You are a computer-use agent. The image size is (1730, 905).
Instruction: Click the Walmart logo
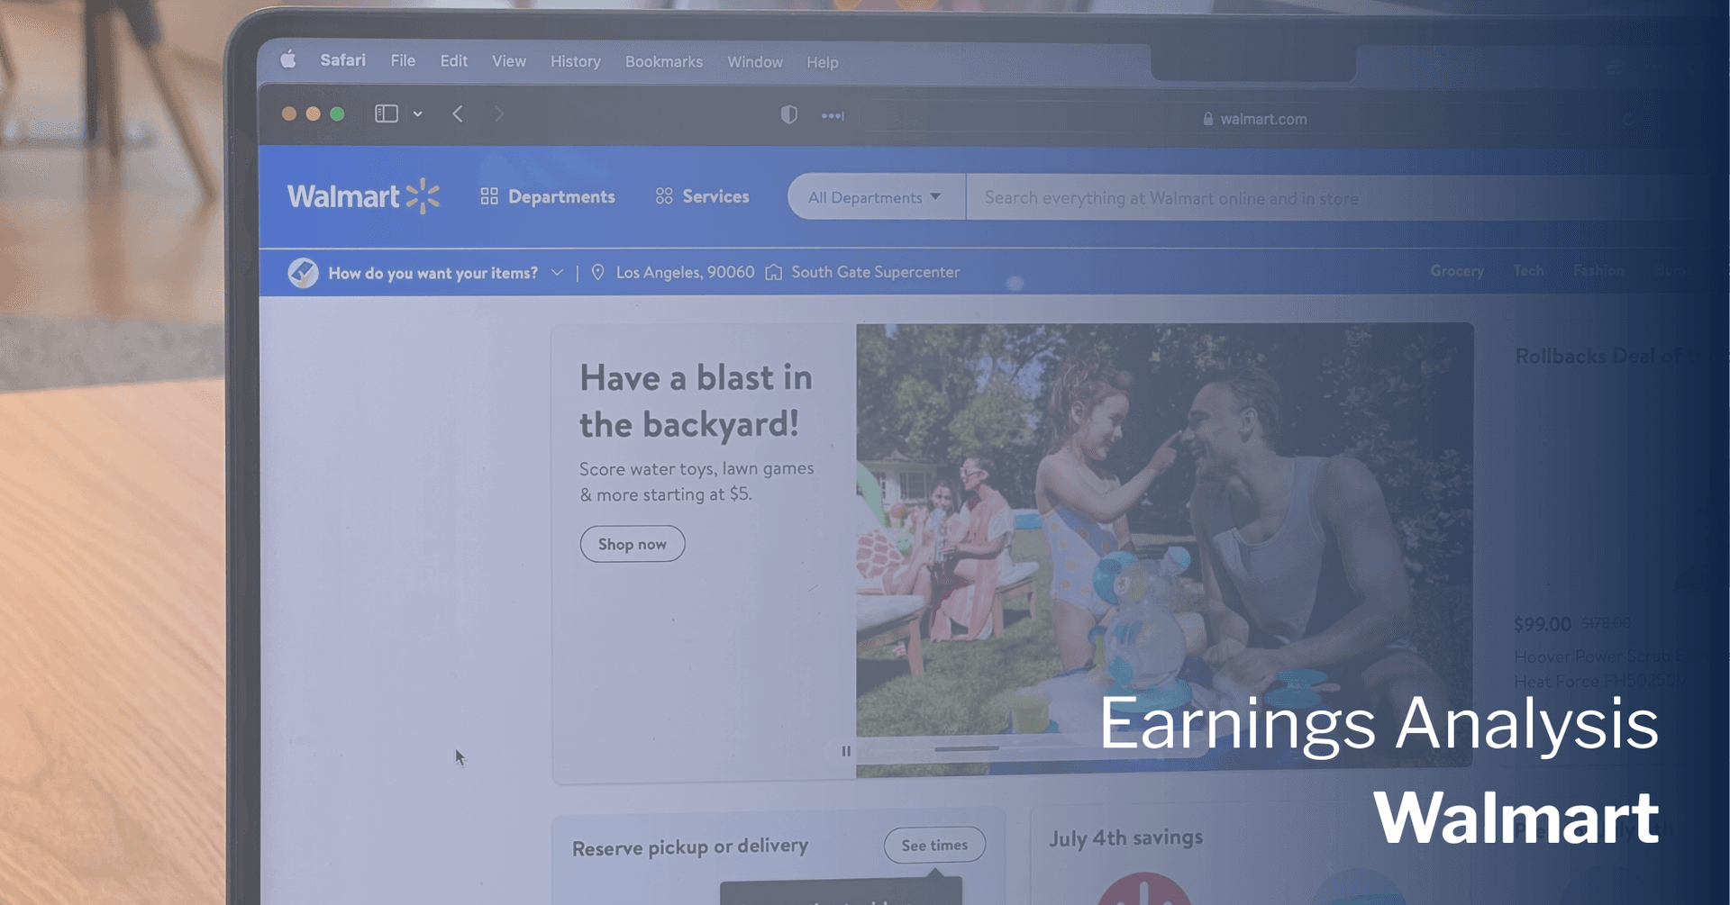[x=363, y=196]
